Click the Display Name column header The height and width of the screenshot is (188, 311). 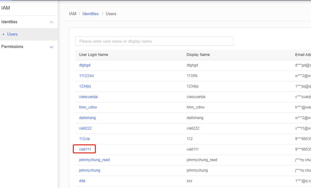tap(198, 55)
